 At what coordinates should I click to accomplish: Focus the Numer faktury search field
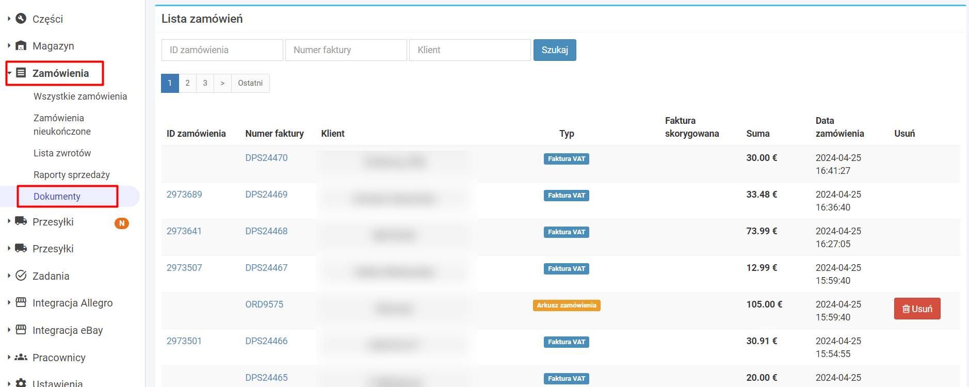tap(346, 50)
